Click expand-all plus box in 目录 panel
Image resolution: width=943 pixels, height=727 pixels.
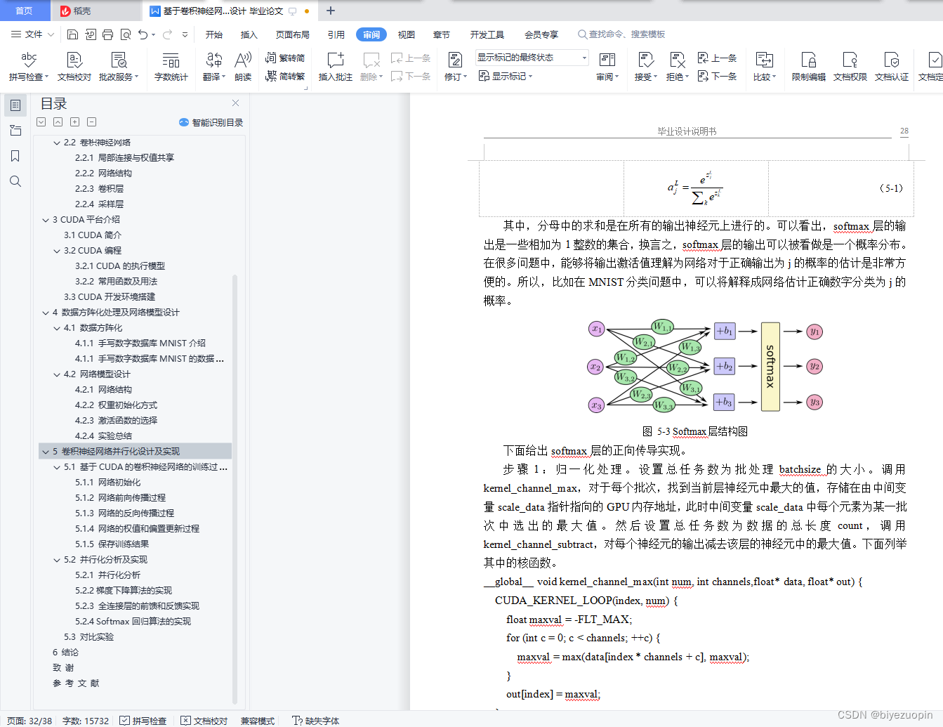tap(75, 122)
